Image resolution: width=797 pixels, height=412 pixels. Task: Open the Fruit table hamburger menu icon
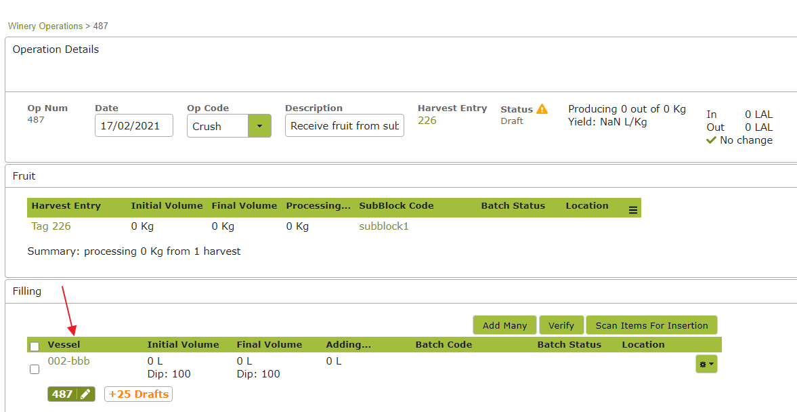633,209
